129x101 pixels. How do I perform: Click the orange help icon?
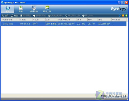(123, 16)
